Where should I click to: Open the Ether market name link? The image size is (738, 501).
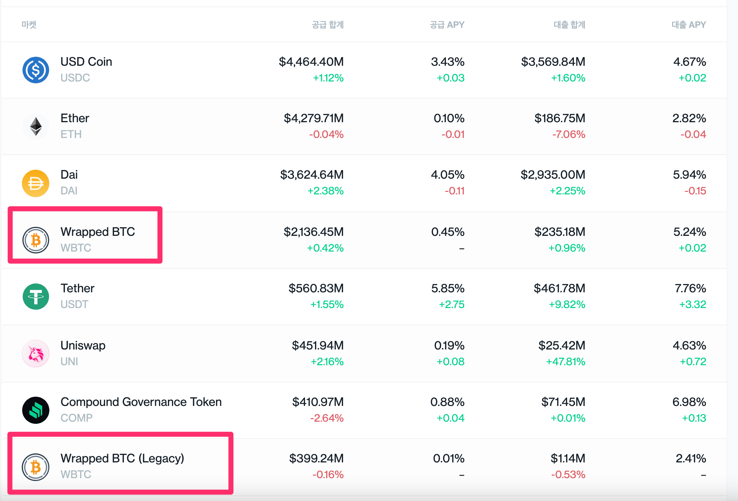[x=75, y=118]
